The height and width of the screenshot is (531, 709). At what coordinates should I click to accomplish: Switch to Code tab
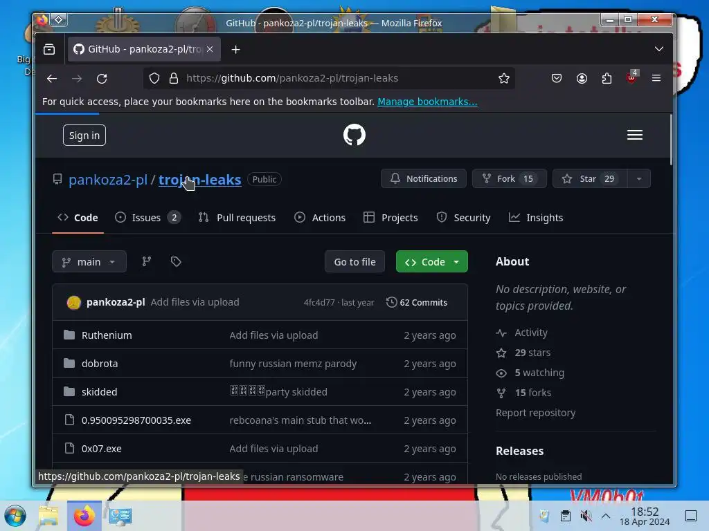pyautogui.click(x=78, y=218)
